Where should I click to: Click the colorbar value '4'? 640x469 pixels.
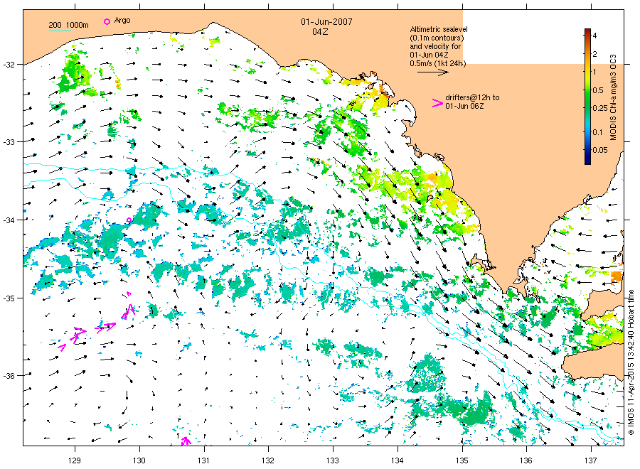[x=594, y=36]
